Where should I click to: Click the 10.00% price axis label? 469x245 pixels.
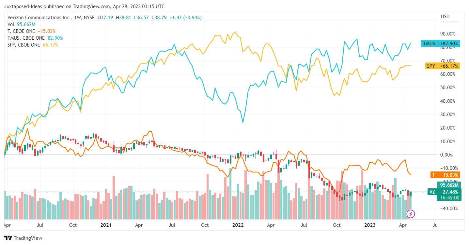[447, 142]
